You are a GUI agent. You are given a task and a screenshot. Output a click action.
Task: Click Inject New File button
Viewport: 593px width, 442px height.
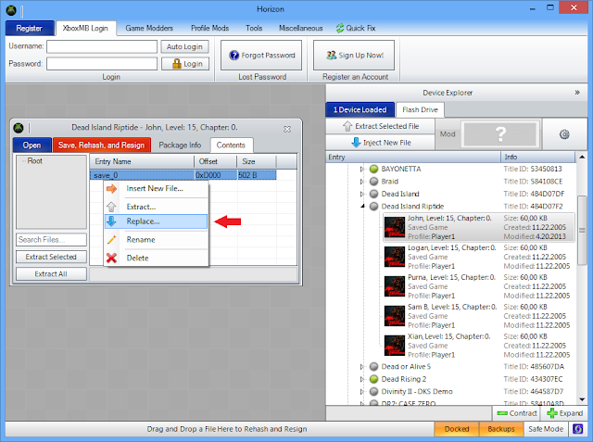coord(381,143)
